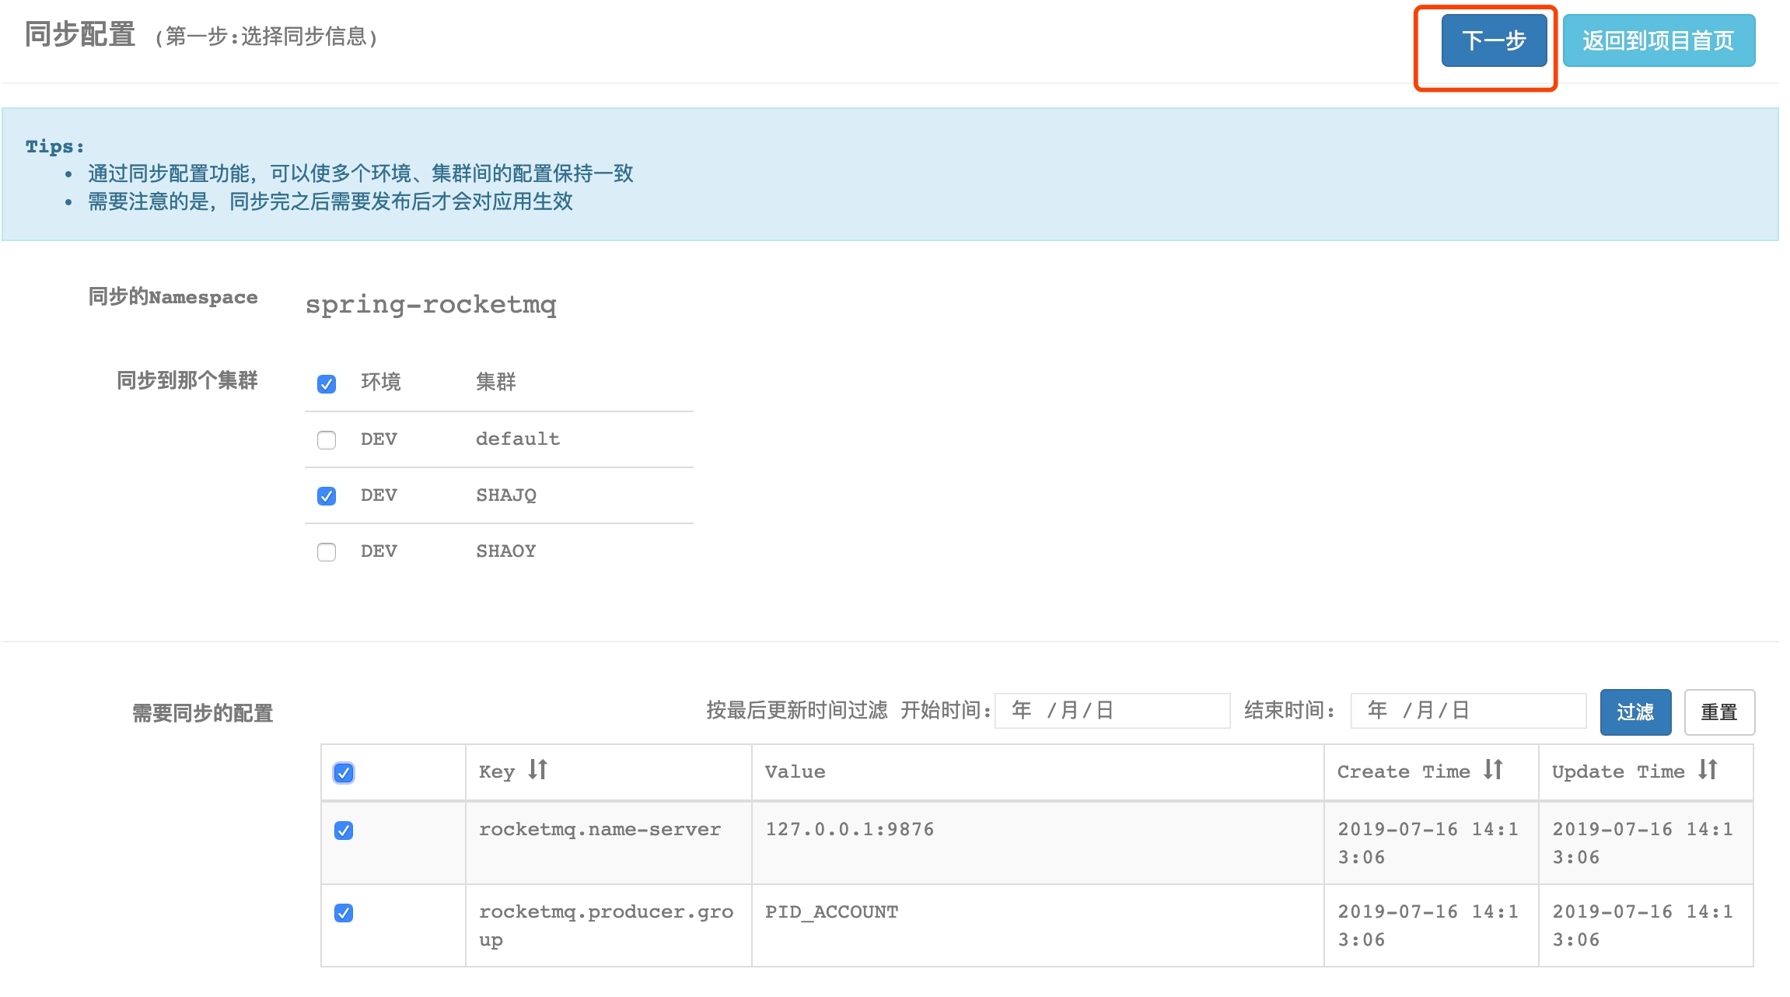Uncheck the DEV SHAJQ cluster checkbox

tap(327, 496)
